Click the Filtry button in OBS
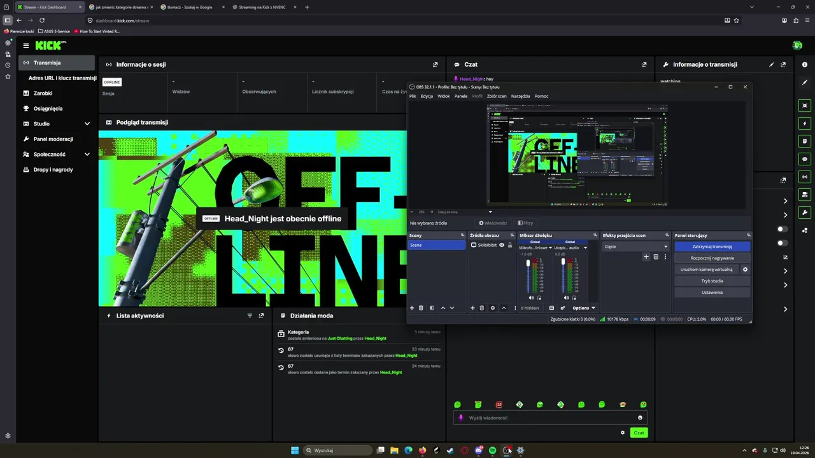Viewport: 815px width, 458px height. coord(525,223)
